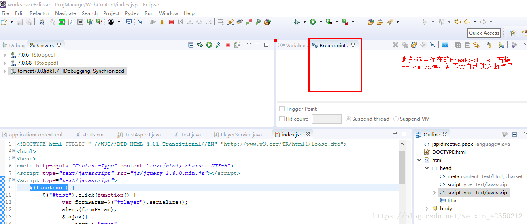Start the server with green play icon in Servers view

pos(209,45)
